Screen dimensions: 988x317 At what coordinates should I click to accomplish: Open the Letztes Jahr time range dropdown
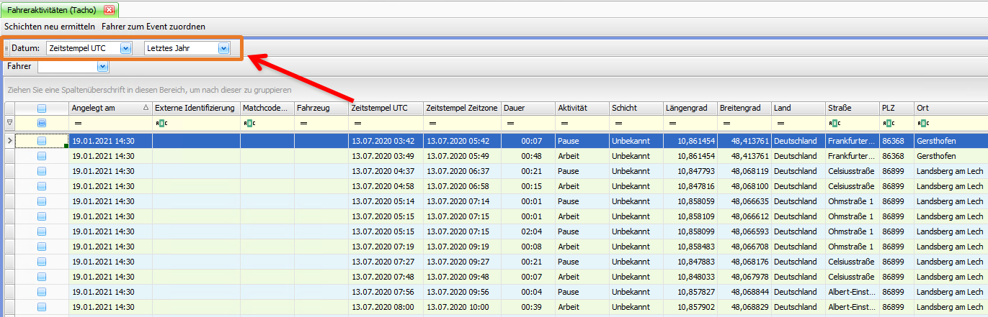pos(223,48)
